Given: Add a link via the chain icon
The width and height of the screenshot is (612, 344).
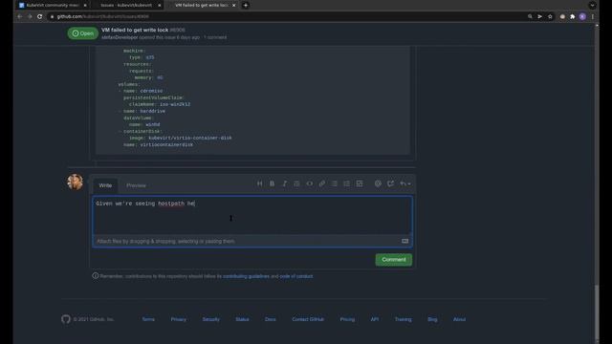Looking at the screenshot, I should [322, 183].
